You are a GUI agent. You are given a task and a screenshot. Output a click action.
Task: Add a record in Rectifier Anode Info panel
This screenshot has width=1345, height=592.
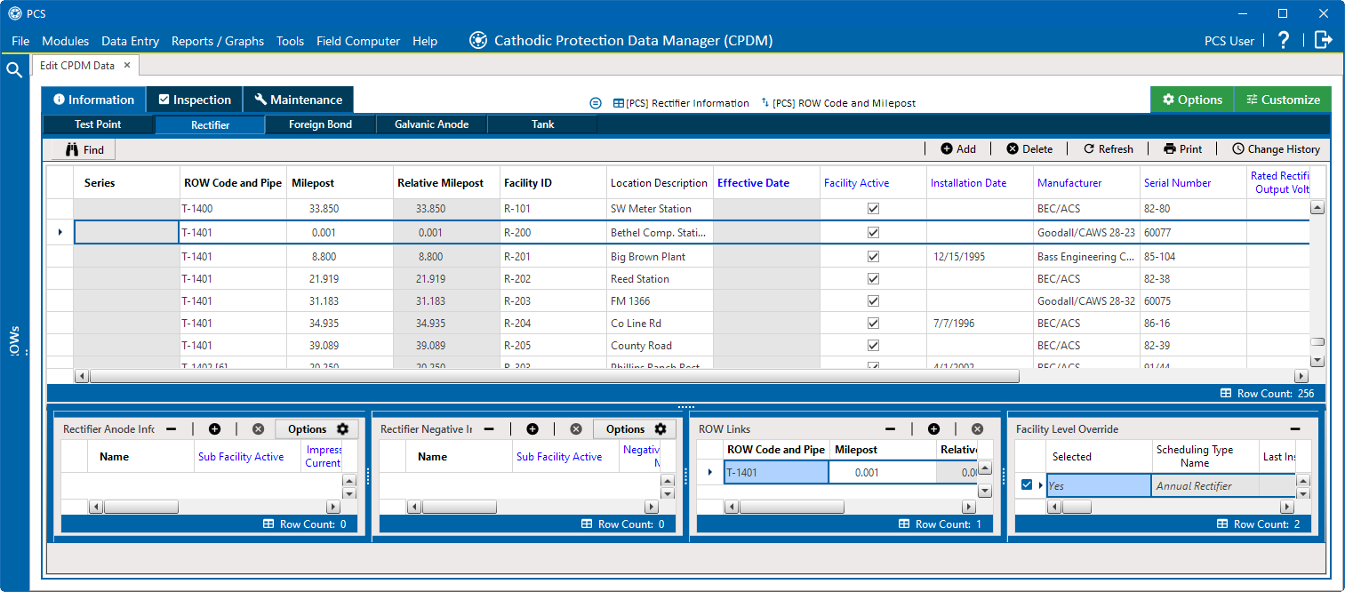[x=214, y=428]
